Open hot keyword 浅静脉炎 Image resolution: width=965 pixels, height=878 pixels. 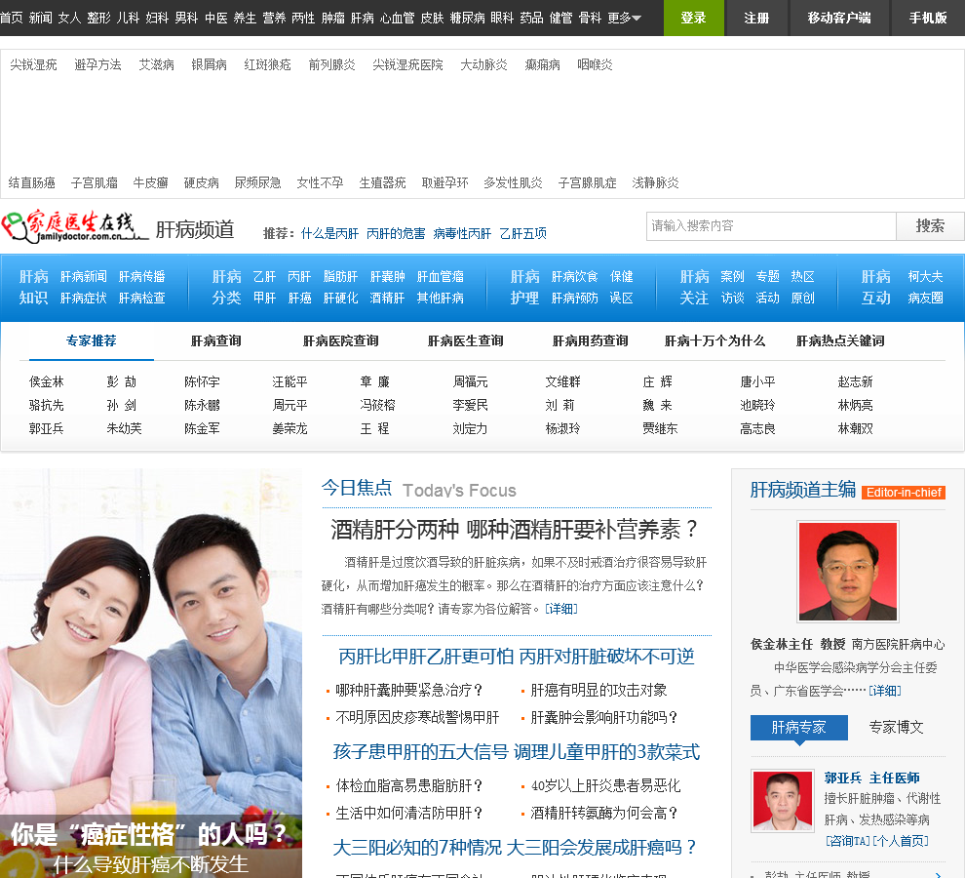655,183
